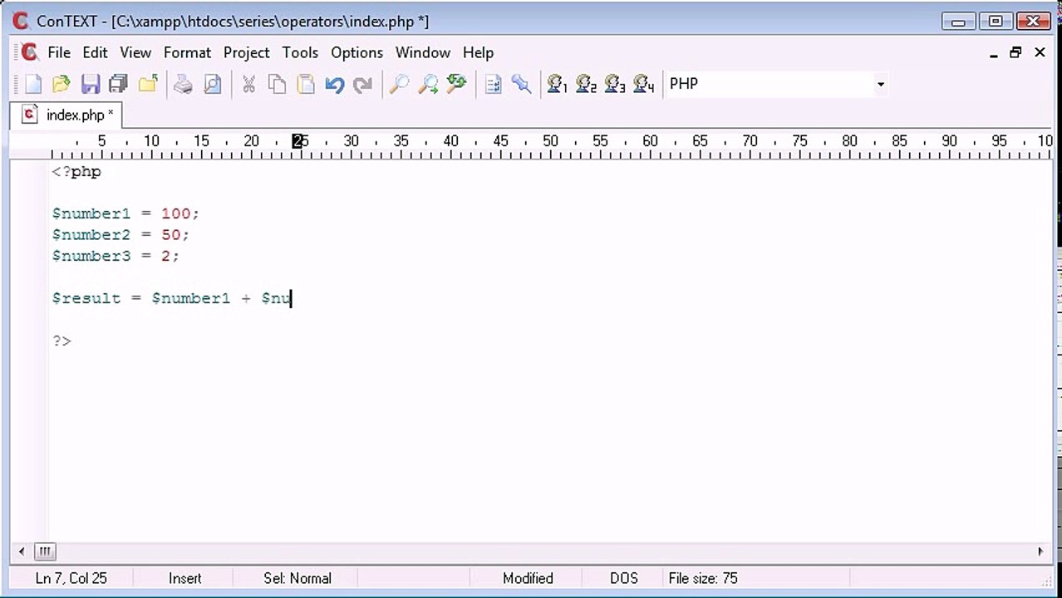Click the '$result = $number1 + $nu' line

tap(171, 298)
